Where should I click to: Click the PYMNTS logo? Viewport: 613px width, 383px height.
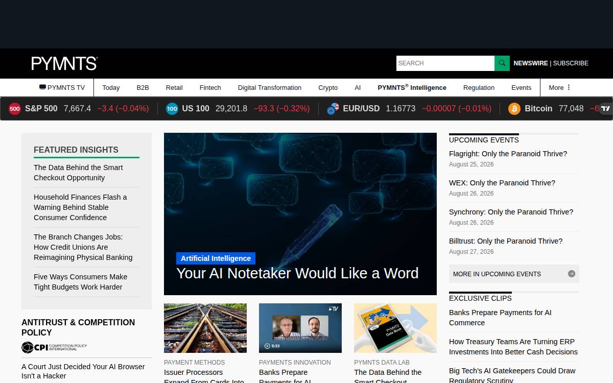(64, 63)
